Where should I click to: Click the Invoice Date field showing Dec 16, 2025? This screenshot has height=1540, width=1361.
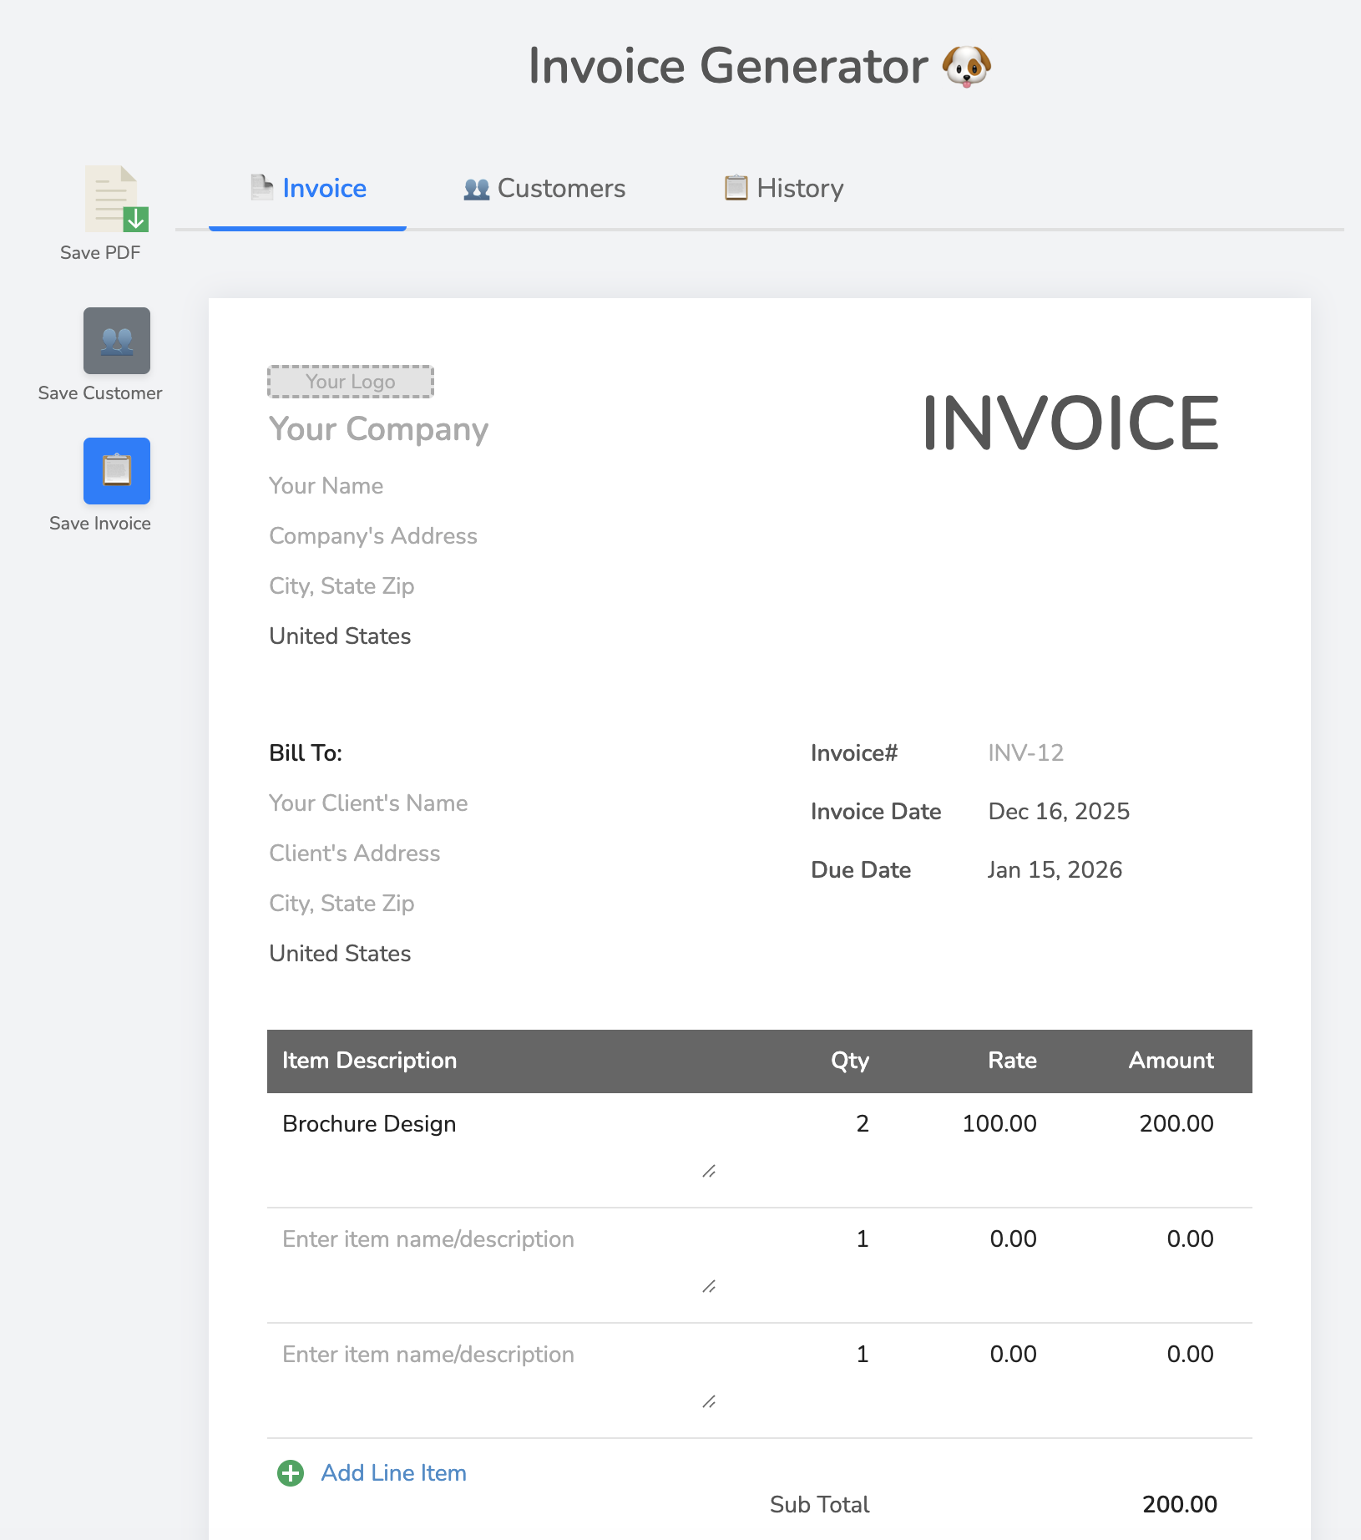coord(1058,811)
